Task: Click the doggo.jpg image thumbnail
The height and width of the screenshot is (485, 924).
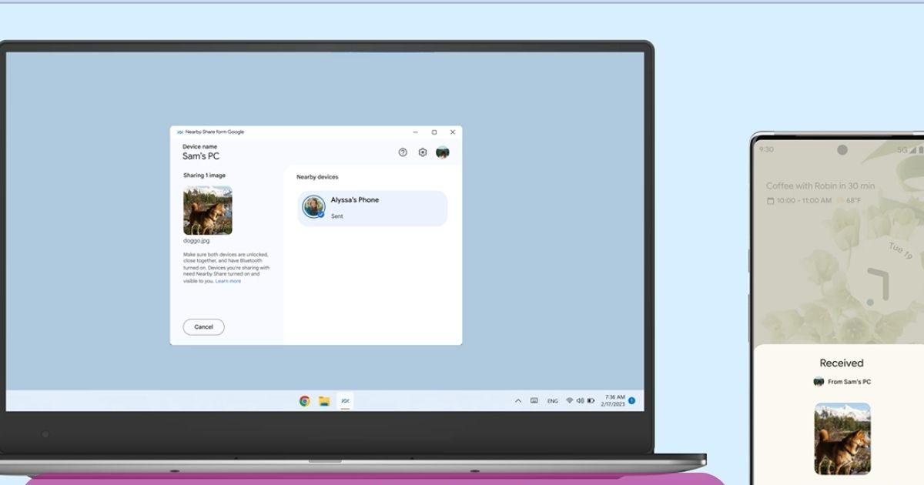Action: tap(207, 210)
